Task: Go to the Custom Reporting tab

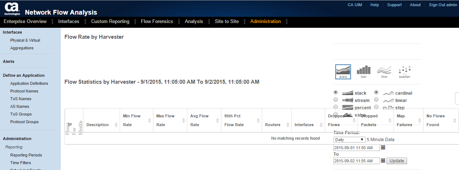Action: click(x=110, y=22)
